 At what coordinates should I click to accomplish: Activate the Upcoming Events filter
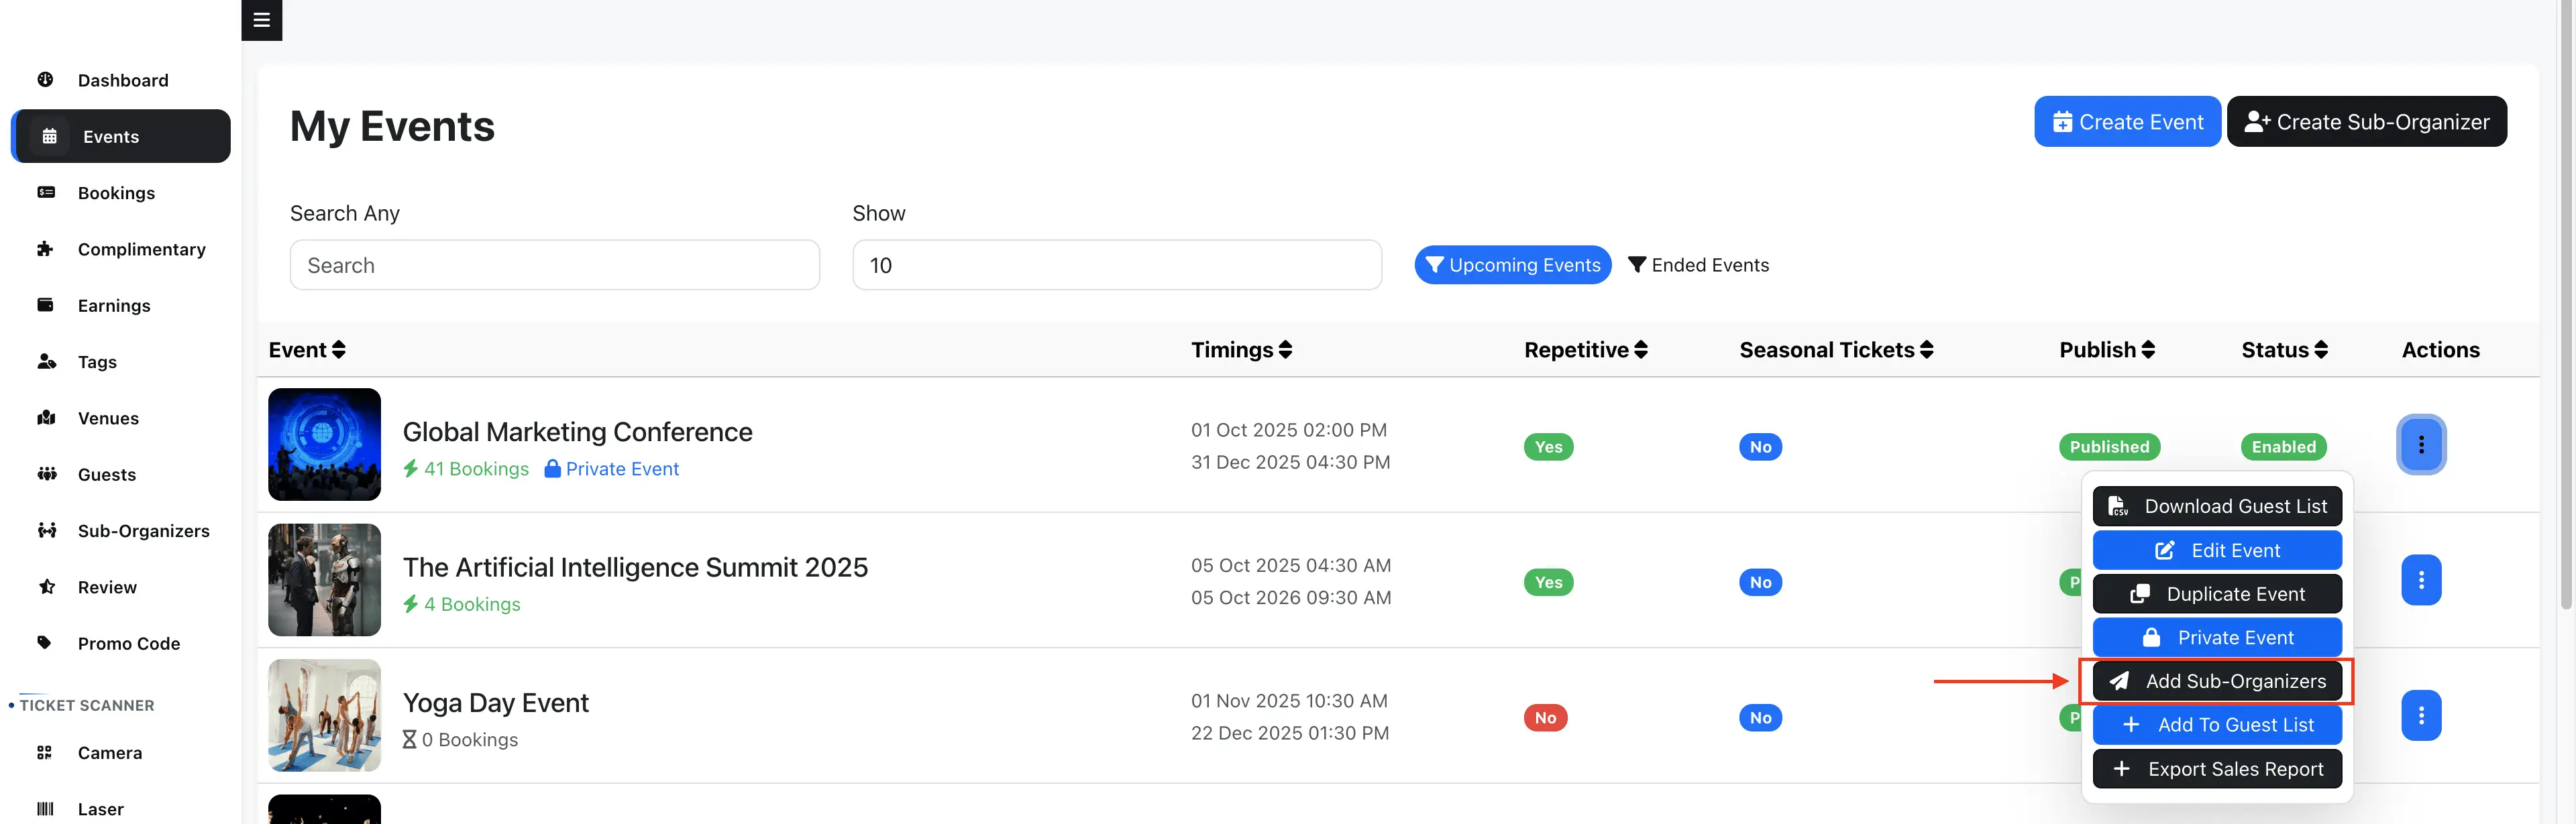coord(1512,265)
